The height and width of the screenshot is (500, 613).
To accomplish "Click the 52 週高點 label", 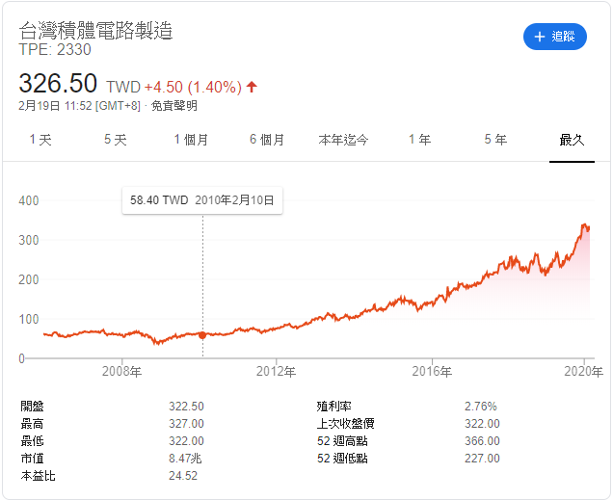I will coord(342,441).
